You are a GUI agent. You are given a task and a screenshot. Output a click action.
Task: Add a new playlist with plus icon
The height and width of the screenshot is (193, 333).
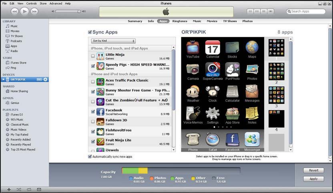coord(9,190)
